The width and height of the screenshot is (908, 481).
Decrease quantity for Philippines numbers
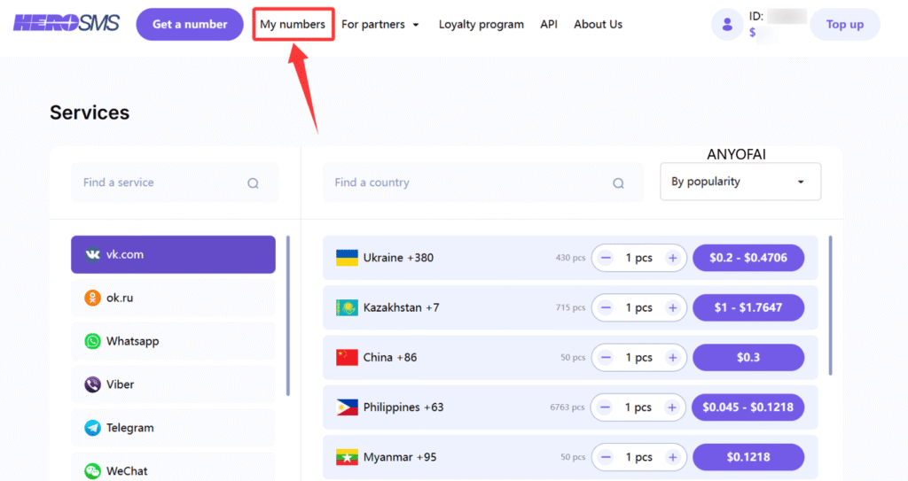[605, 407]
